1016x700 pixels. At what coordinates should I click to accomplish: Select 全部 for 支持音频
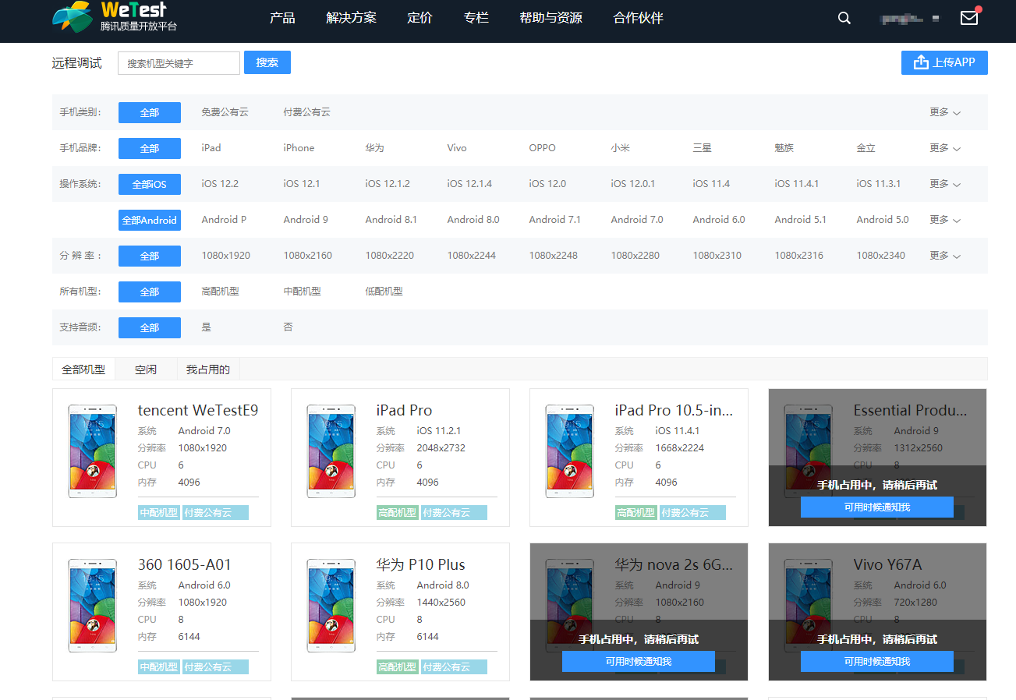150,327
